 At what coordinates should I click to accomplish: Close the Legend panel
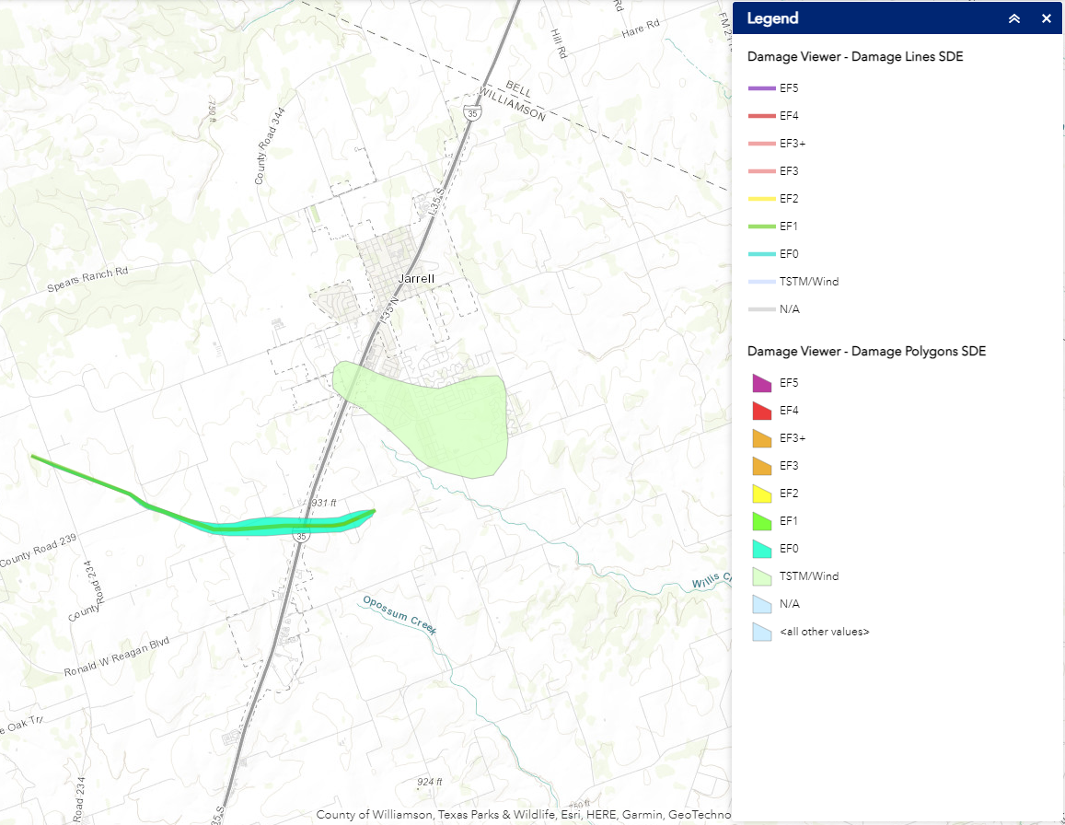1047,19
